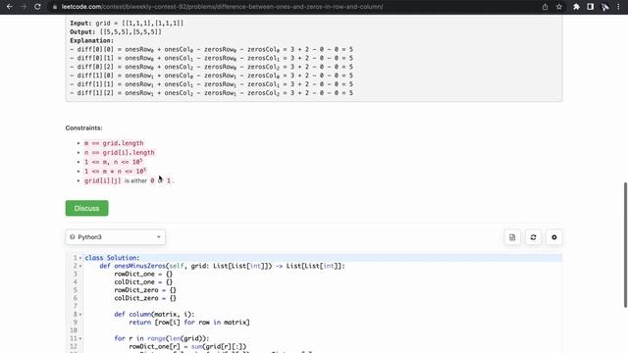The image size is (628, 353).
Task: Reset code with the refresh icon button
Action: click(533, 237)
